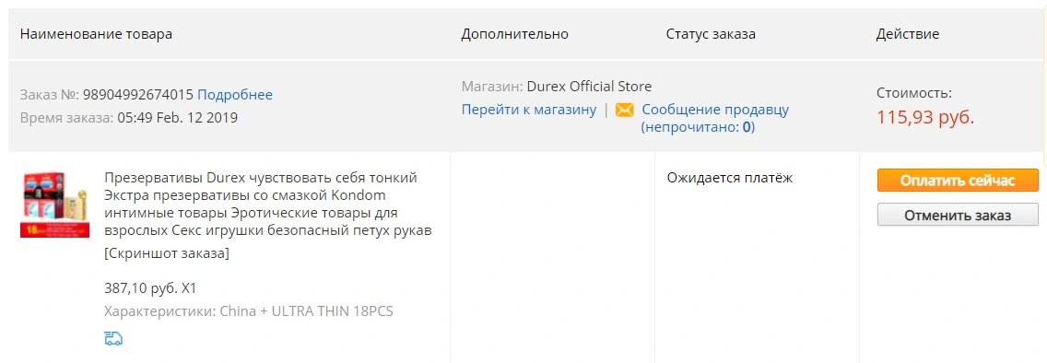Click the 115,93 руб. order cost

pos(925,117)
